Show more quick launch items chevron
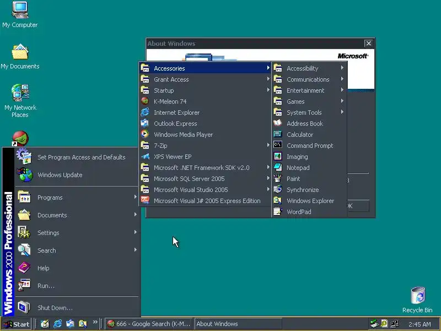Viewport: 441px width, 331px height. click(x=95, y=322)
